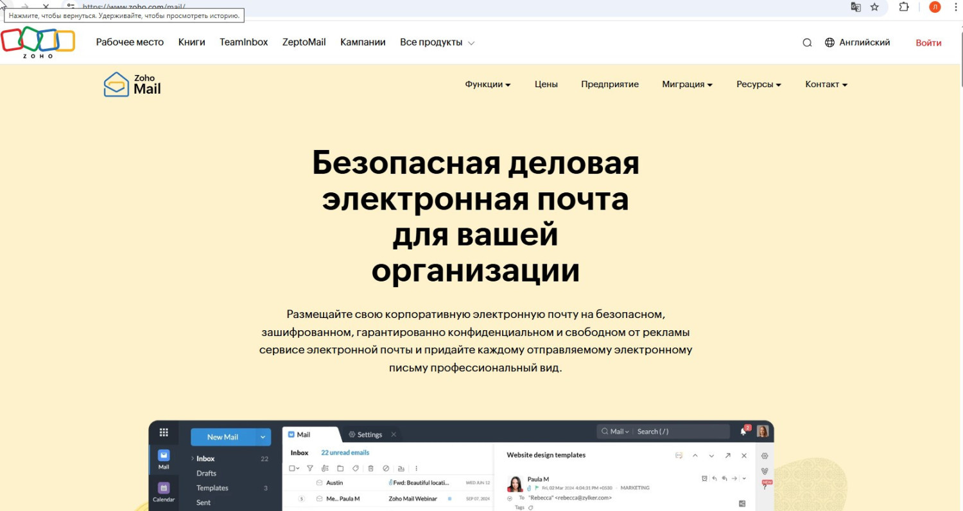Viewport: 963px width, 511px height.
Task: Click the globe language icon
Action: 829,43
